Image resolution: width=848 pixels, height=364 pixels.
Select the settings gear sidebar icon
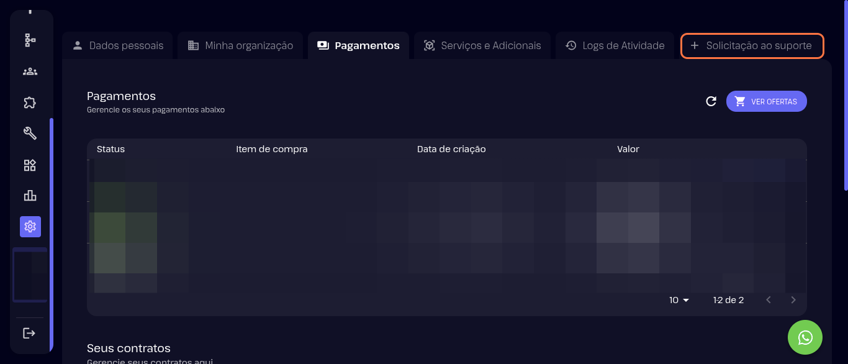click(30, 227)
